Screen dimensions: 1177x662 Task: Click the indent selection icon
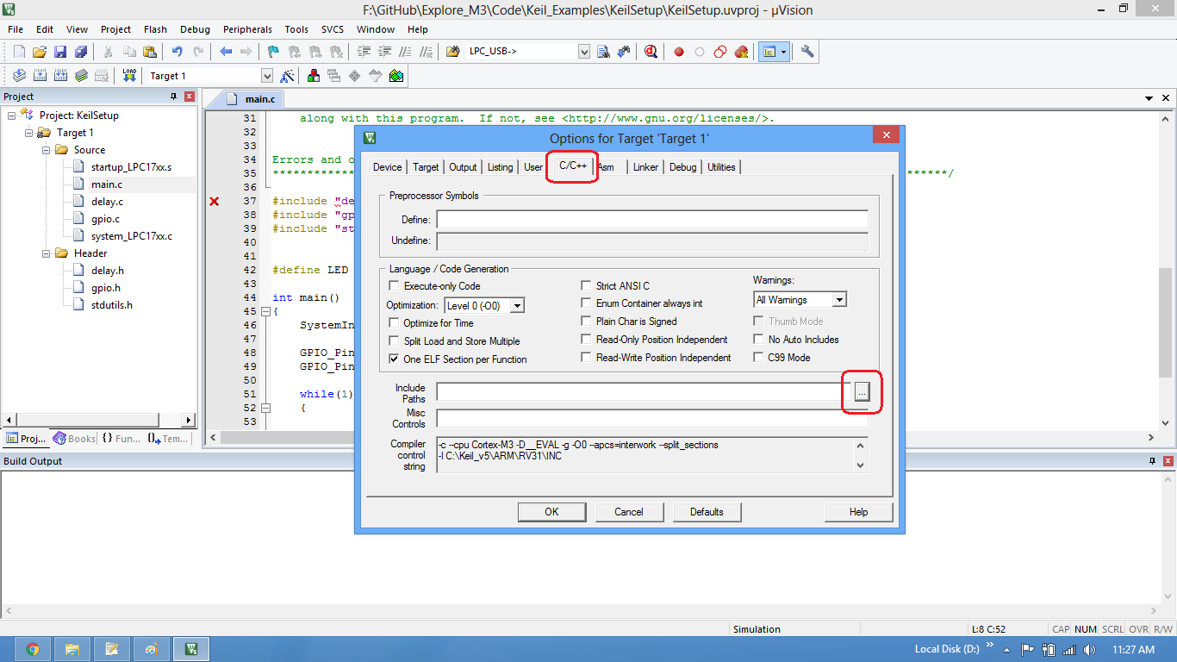(364, 52)
